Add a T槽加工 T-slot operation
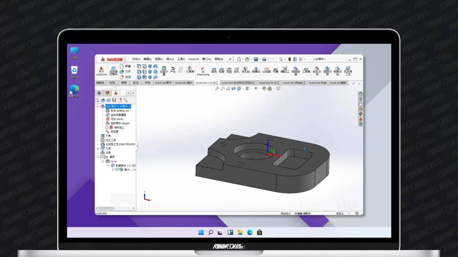The image size is (458, 257). click(x=285, y=70)
